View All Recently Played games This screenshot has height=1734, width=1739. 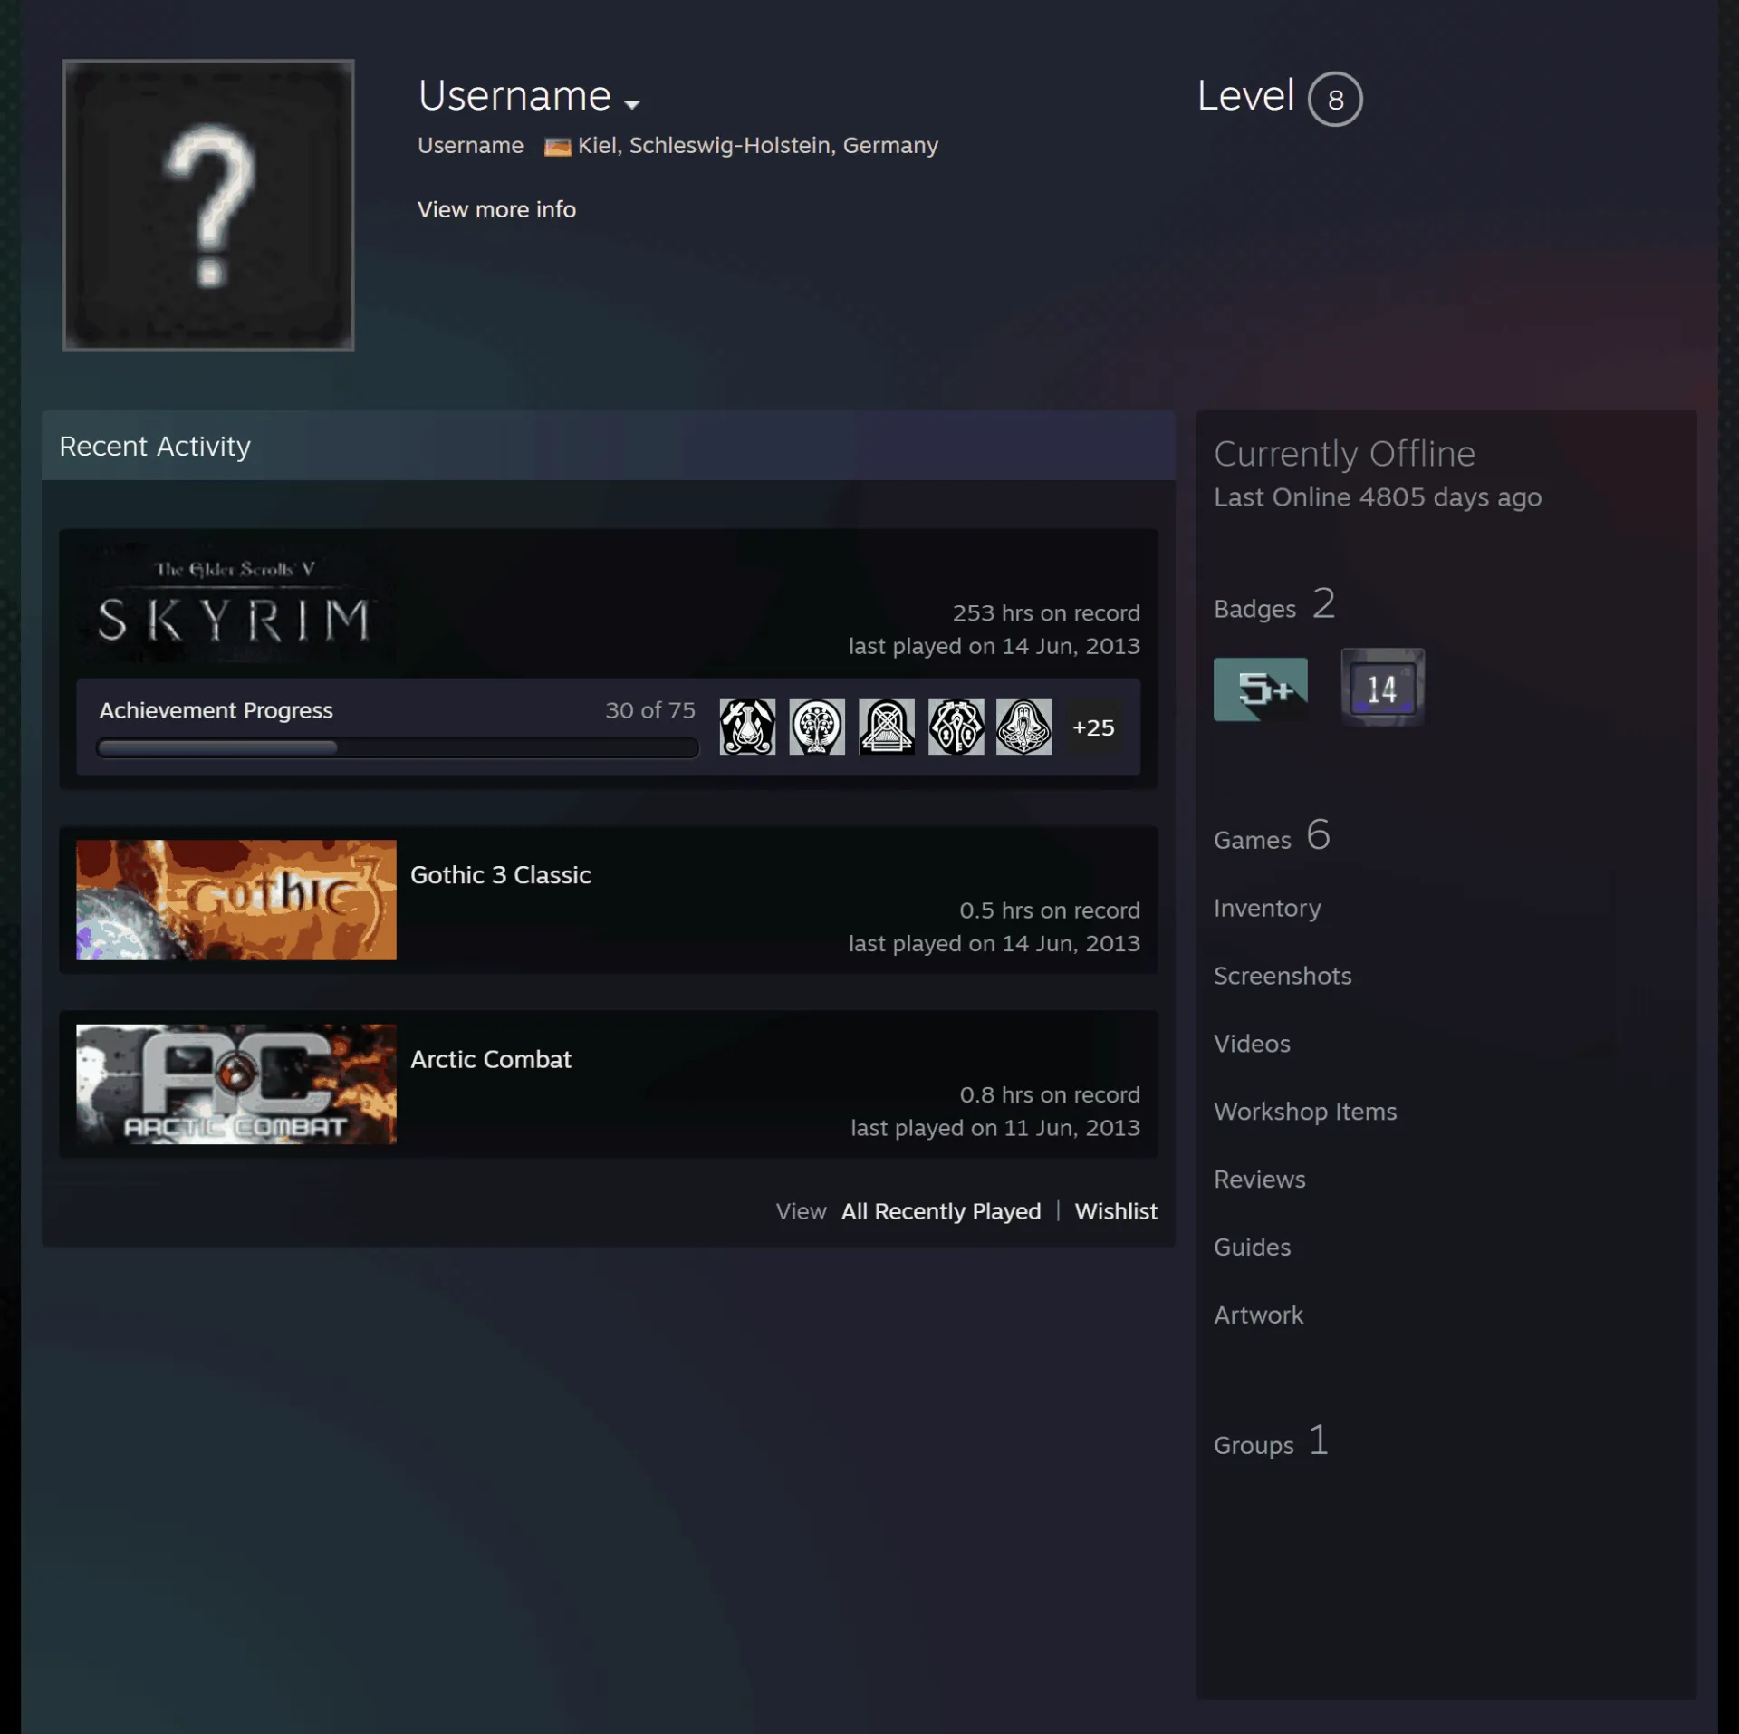[x=941, y=1211]
